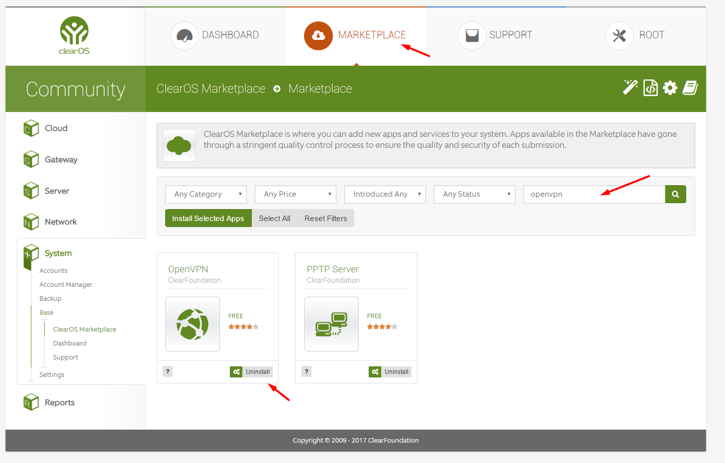
Task: Click the search magnifier button
Action: pyautogui.click(x=675, y=194)
